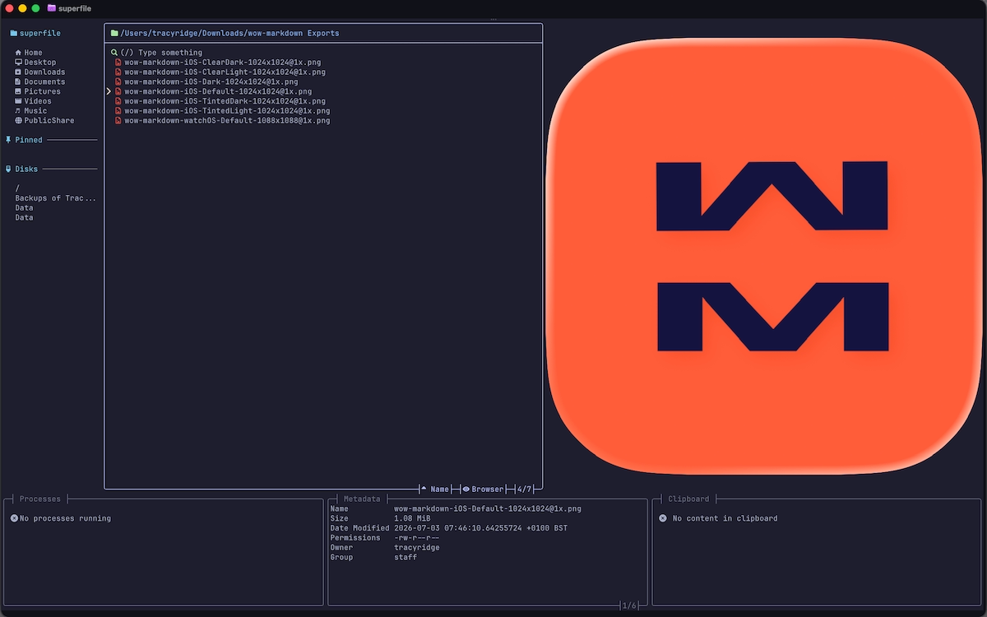The width and height of the screenshot is (987, 617).
Task: Click the PublicShare globe icon
Action: pos(18,121)
